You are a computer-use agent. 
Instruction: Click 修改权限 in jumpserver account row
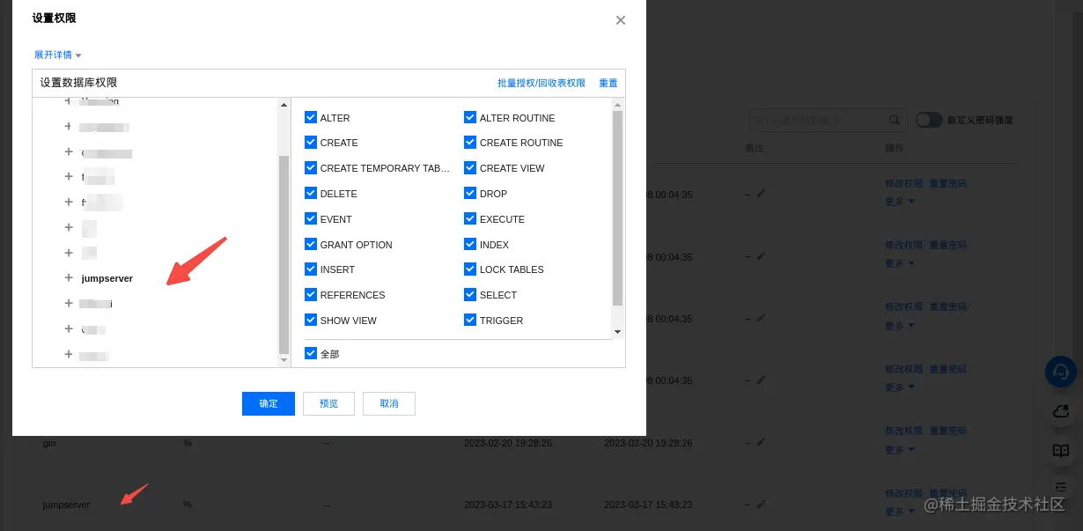coord(904,493)
